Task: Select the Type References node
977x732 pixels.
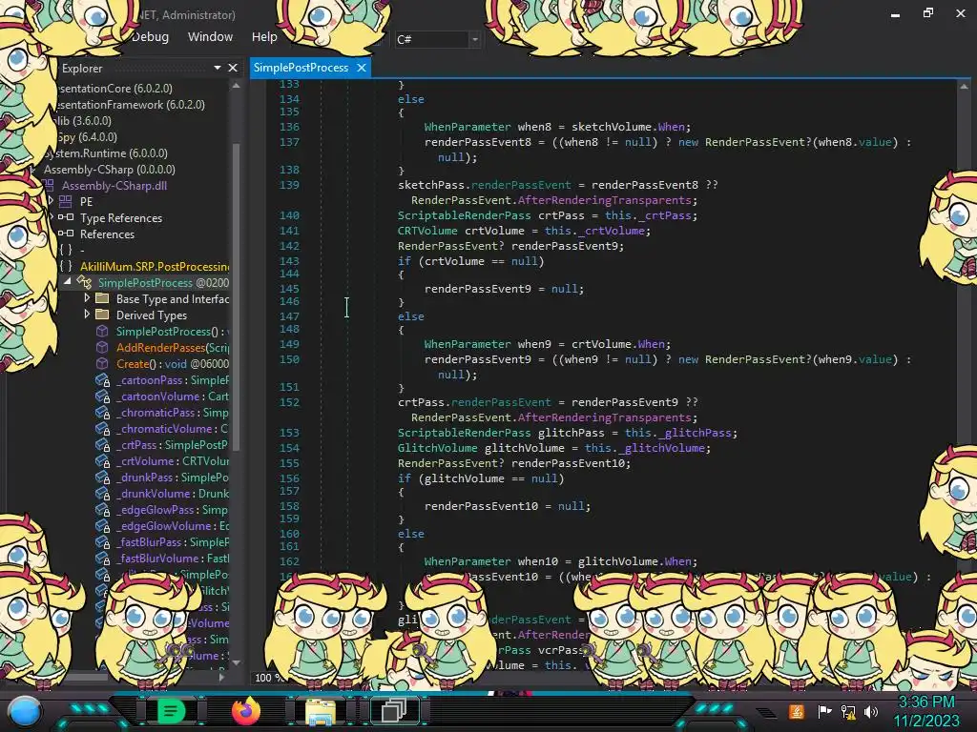Action: point(121,218)
